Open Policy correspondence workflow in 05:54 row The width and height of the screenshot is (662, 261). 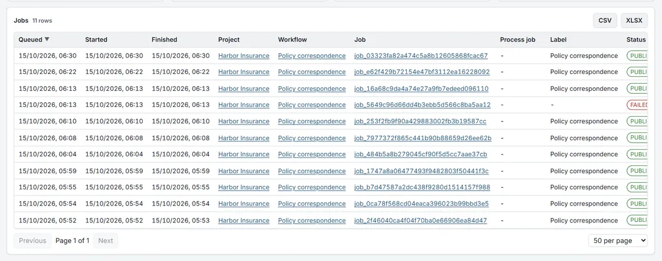point(312,204)
